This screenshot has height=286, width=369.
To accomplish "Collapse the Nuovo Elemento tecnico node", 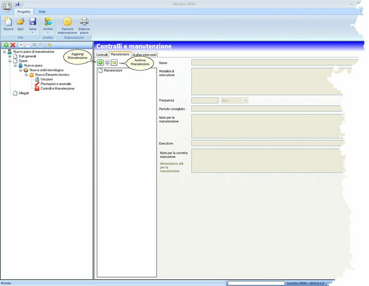I will (x=26, y=75).
